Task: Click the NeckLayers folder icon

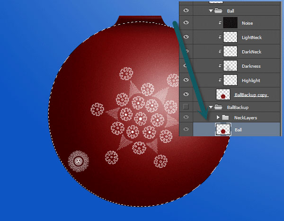Action: (225, 117)
